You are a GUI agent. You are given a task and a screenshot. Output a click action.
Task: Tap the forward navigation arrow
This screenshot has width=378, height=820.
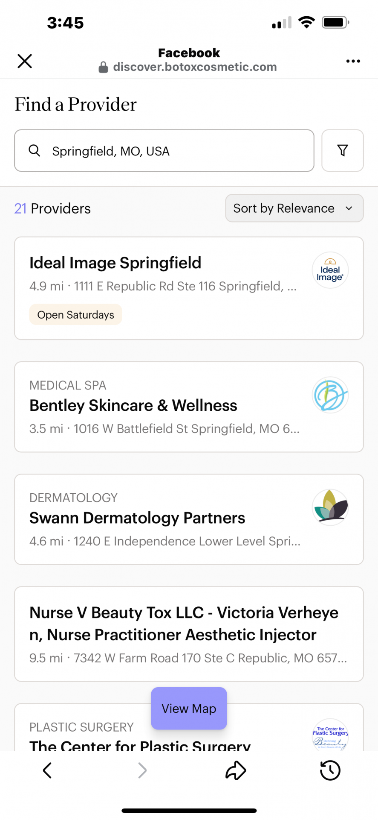(142, 770)
